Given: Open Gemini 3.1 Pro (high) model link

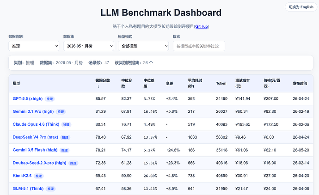Looking at the screenshot, I should [x=33, y=111].
